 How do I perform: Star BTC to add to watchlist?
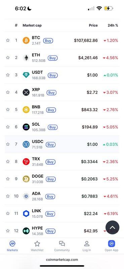(8, 40)
